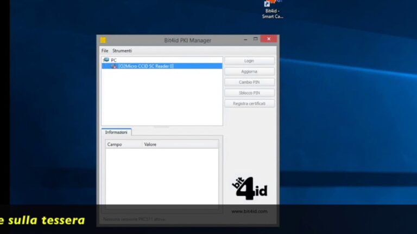Click the Cambio PIN button

point(249,82)
